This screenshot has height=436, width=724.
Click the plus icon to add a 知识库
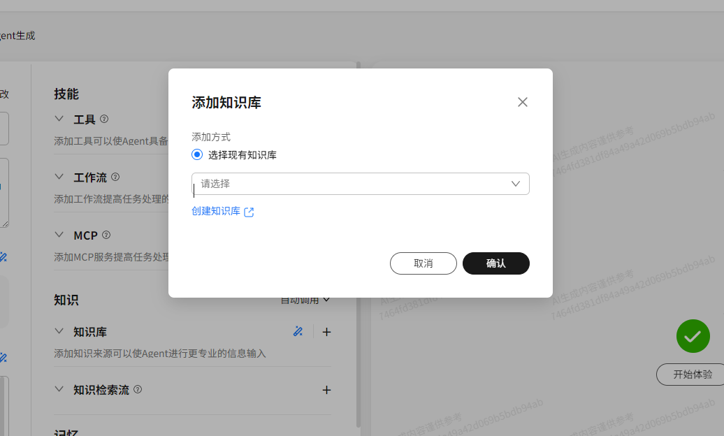pos(326,331)
